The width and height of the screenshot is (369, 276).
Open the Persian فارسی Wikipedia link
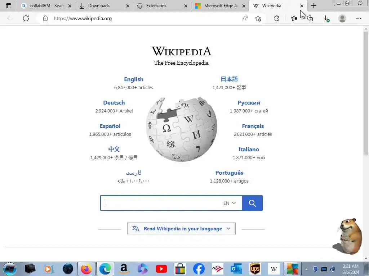pyautogui.click(x=134, y=173)
